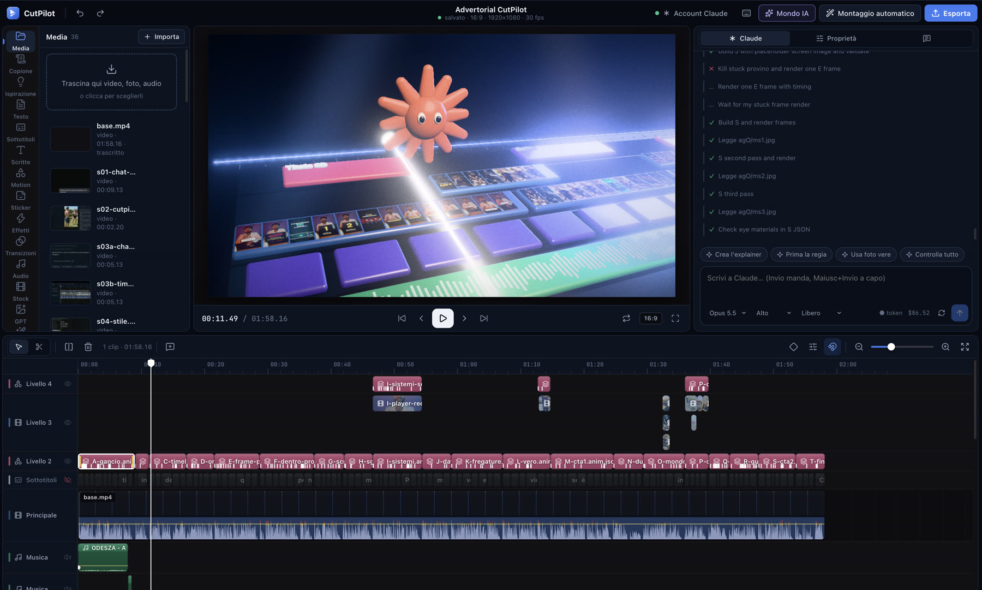Screen dimensions: 982x590
Task: Delete selected clip with trash icon
Action: [88, 347]
